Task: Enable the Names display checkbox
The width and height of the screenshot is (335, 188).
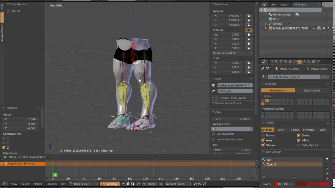Action: coord(263,135)
